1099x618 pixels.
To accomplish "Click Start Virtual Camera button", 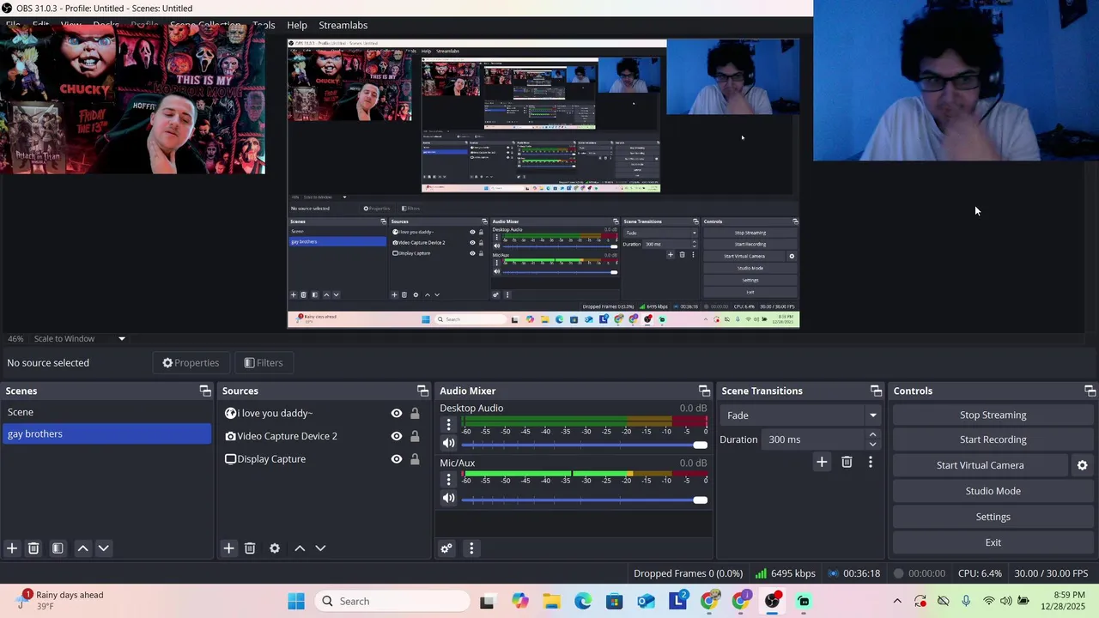I will [x=980, y=465].
